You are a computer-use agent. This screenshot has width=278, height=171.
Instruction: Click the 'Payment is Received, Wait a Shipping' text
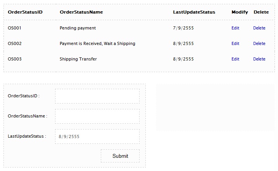click(97, 43)
